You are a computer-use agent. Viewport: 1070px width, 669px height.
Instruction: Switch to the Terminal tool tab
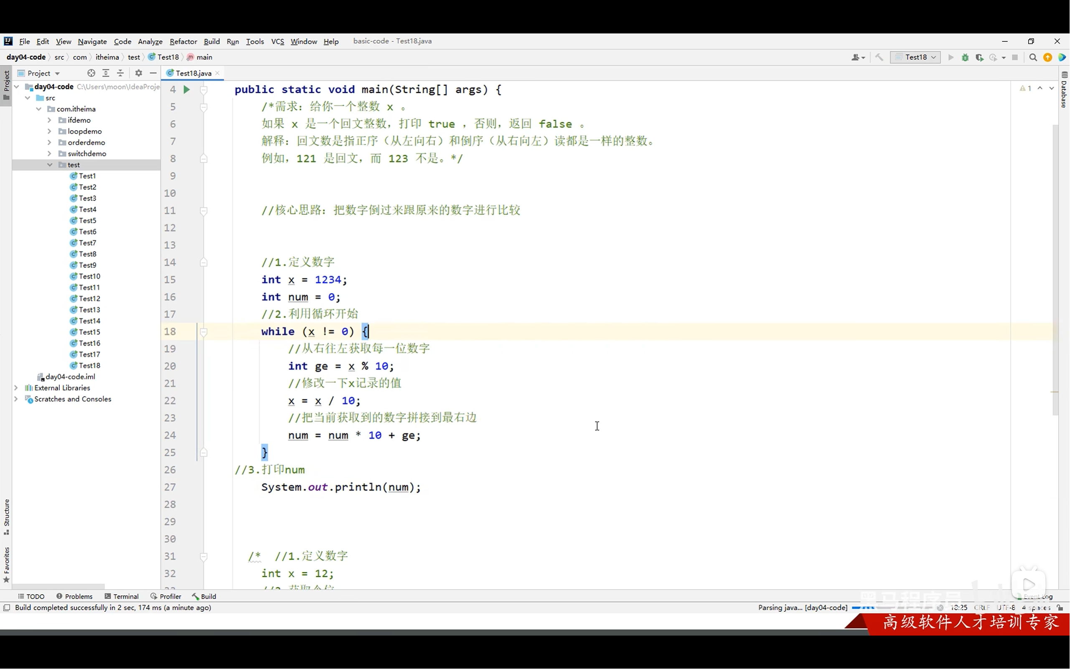coord(122,596)
